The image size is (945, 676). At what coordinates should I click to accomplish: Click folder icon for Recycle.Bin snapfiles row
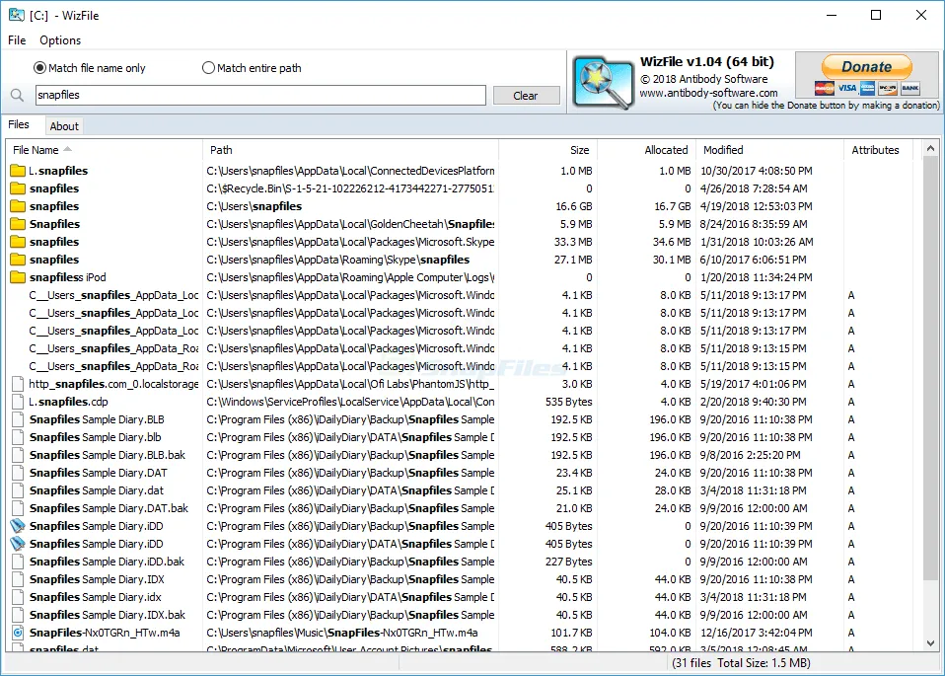(x=18, y=188)
